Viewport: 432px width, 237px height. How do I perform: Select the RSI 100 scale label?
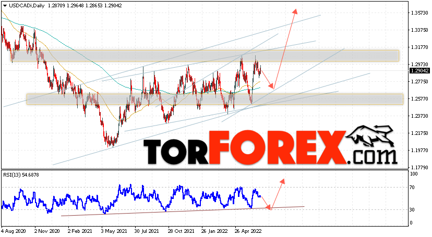point(414,174)
